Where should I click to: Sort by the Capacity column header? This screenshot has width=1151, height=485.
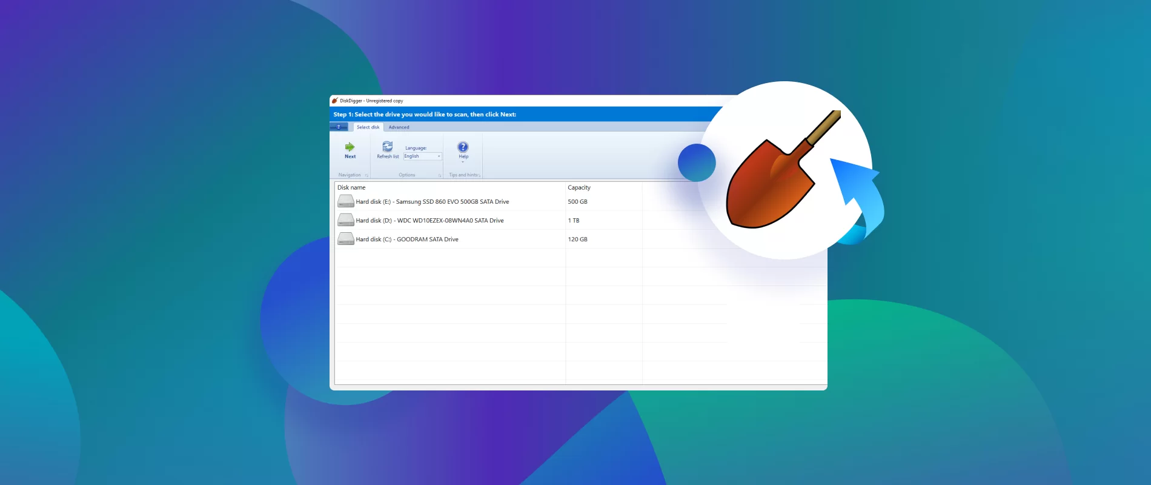pyautogui.click(x=579, y=188)
